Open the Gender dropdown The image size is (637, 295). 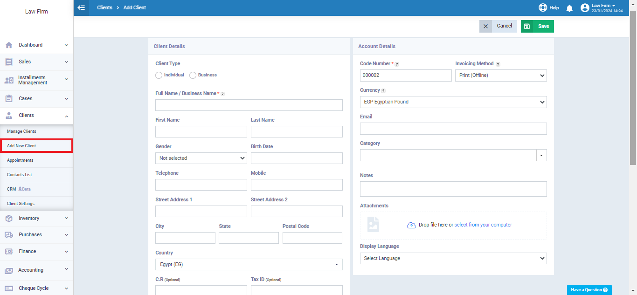point(201,158)
